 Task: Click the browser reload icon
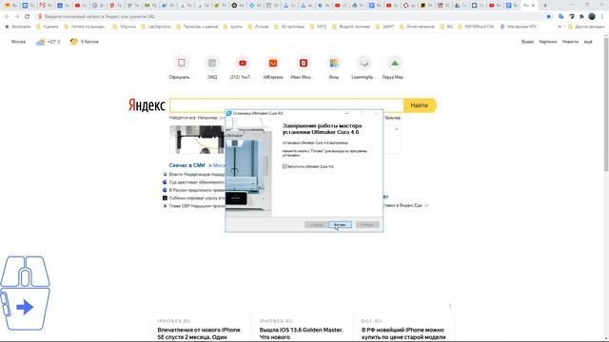click(x=28, y=17)
